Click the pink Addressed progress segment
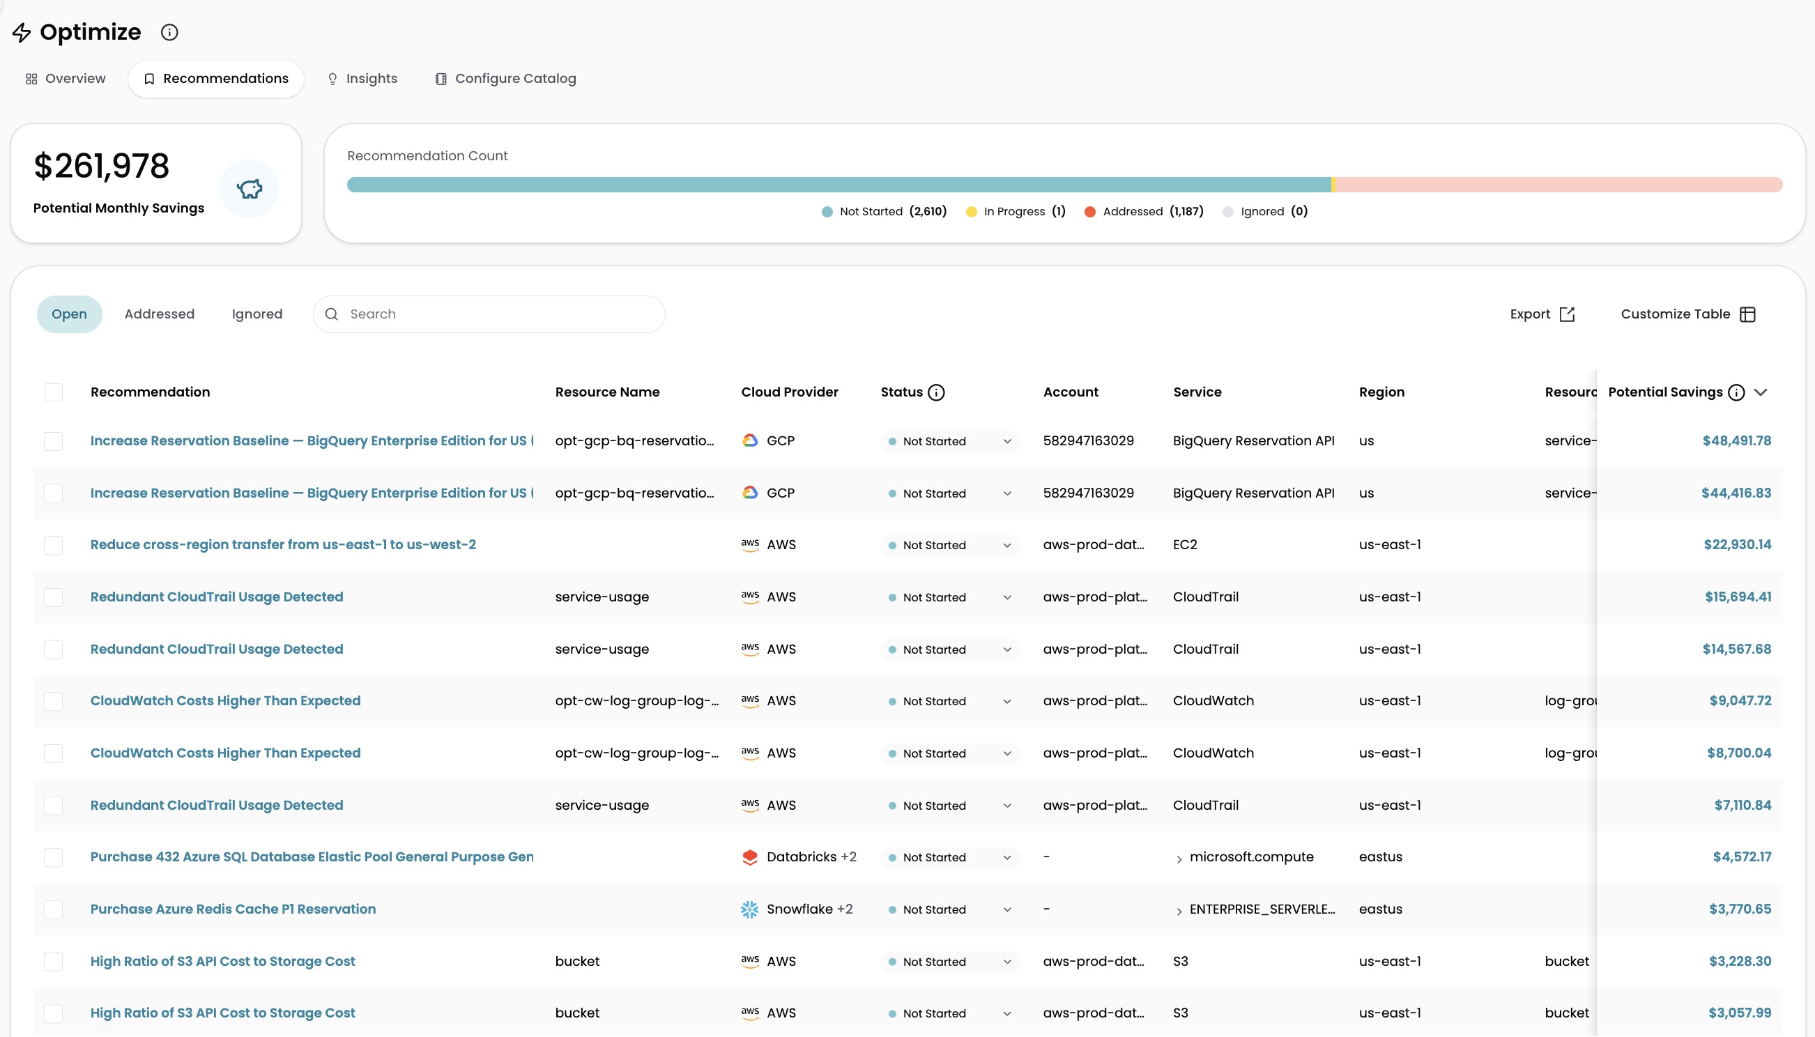 click(x=1559, y=185)
